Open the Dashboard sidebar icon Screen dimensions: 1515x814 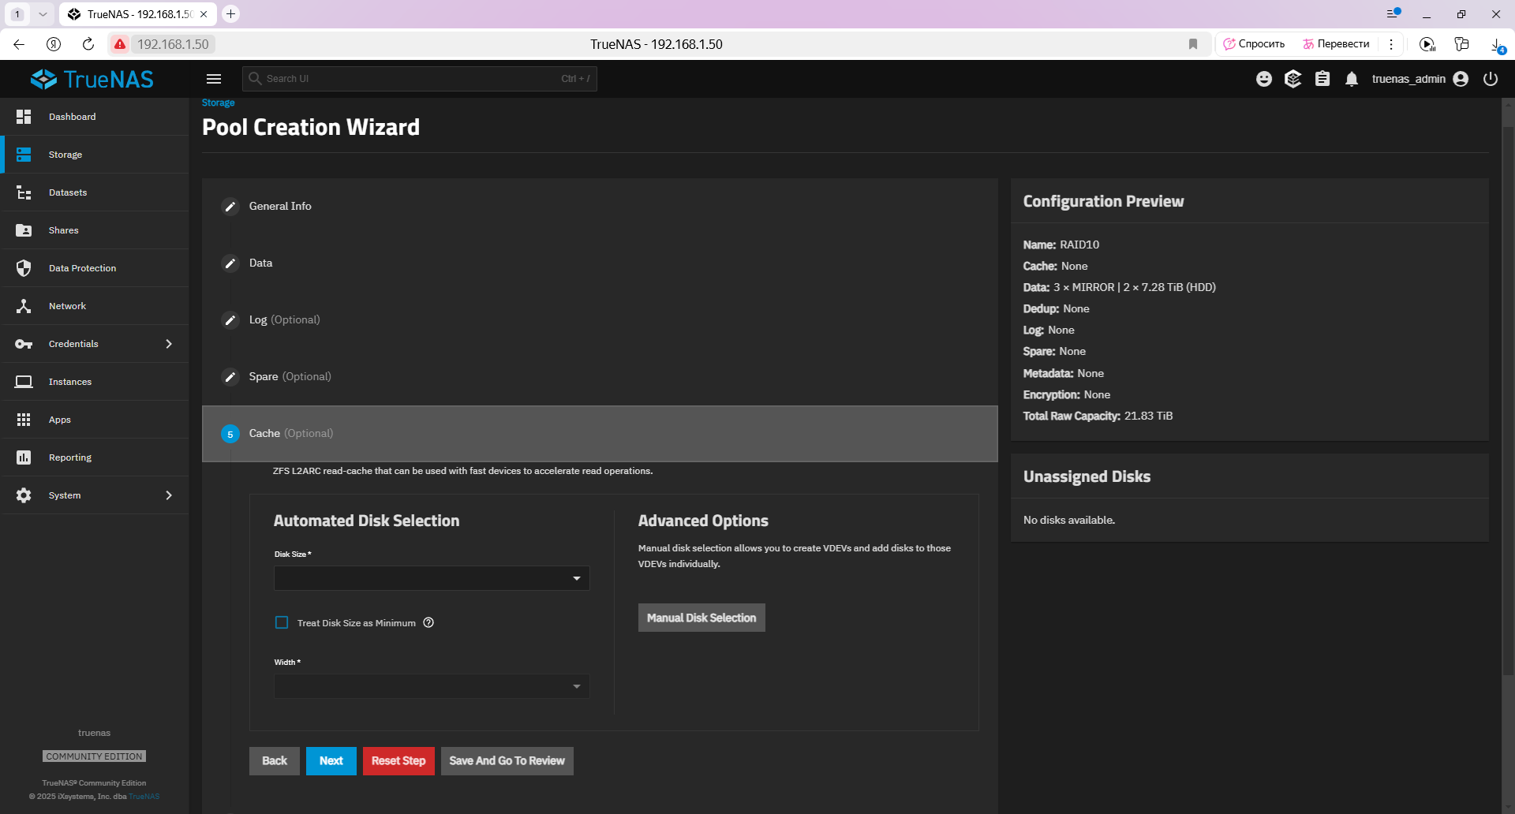point(24,117)
